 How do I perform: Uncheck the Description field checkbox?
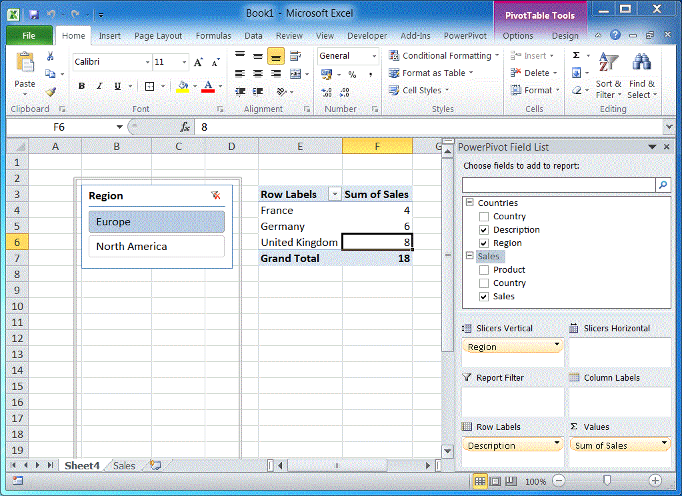[x=483, y=230]
